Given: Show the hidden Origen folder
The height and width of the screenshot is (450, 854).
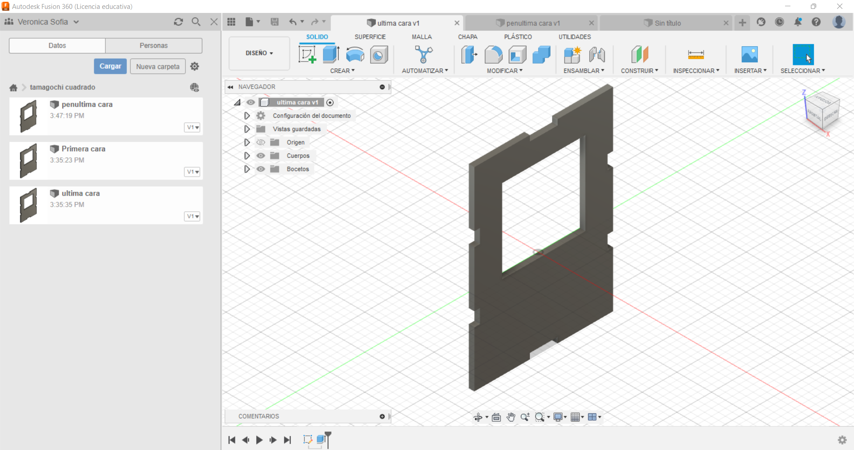Looking at the screenshot, I should [261, 142].
